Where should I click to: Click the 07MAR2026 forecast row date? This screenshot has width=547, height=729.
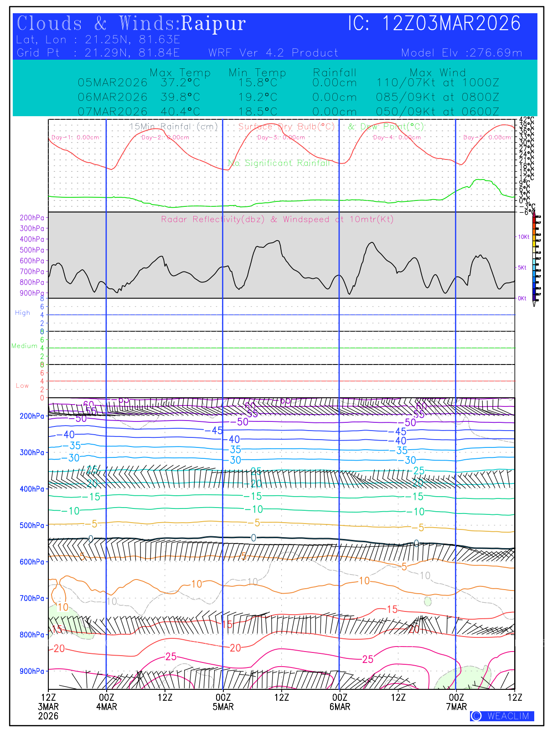point(113,112)
